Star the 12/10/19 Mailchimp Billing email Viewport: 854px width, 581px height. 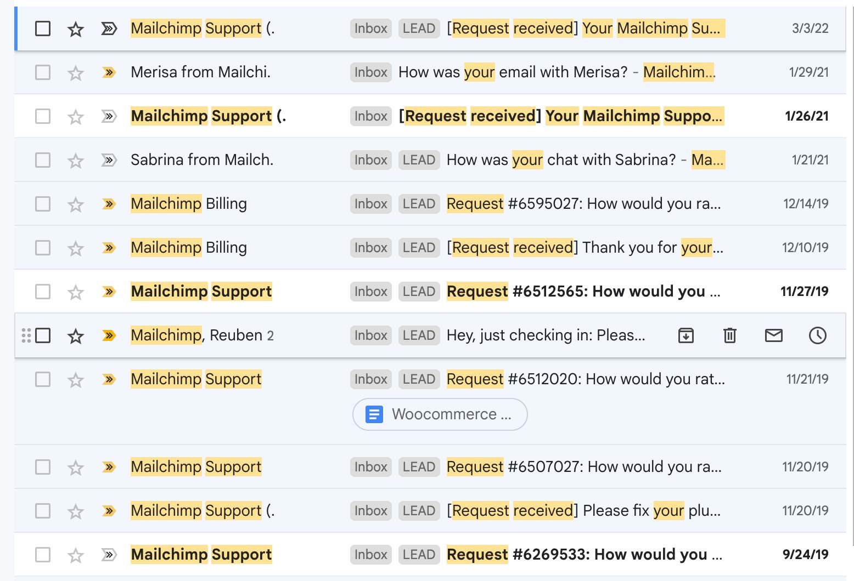[x=76, y=248]
